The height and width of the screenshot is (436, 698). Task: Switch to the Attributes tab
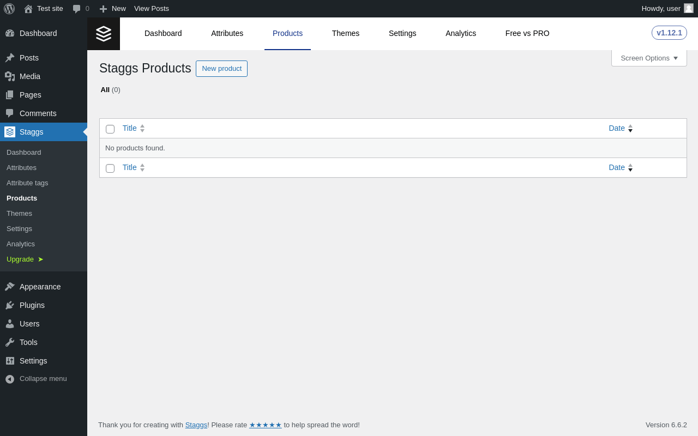pyautogui.click(x=227, y=33)
